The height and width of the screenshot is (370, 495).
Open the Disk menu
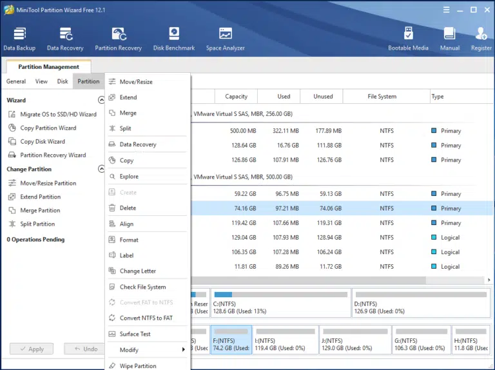(x=63, y=81)
